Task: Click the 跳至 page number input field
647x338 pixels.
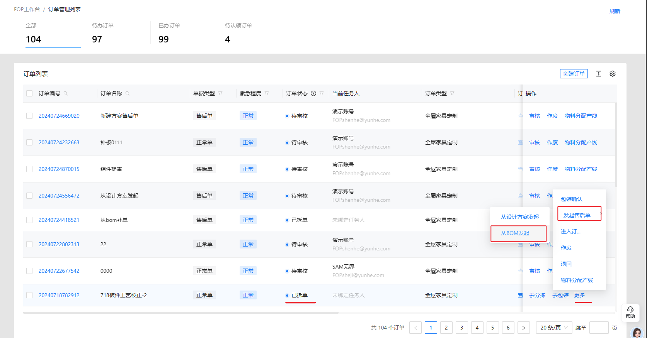Action: [599, 328]
